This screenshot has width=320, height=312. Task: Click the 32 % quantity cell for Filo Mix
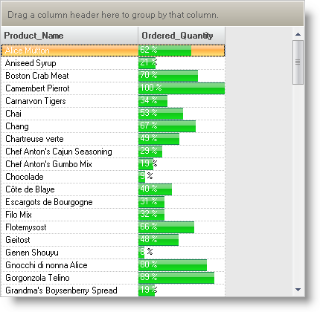point(182,215)
